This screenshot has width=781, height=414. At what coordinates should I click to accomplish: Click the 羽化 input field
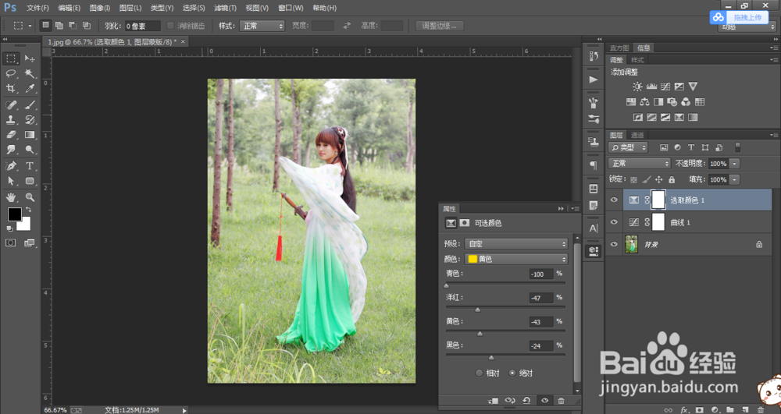142,26
